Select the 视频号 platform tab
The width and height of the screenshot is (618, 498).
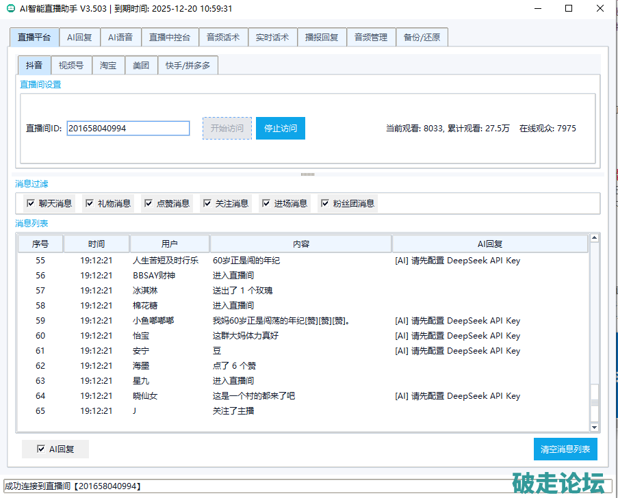[x=71, y=66]
